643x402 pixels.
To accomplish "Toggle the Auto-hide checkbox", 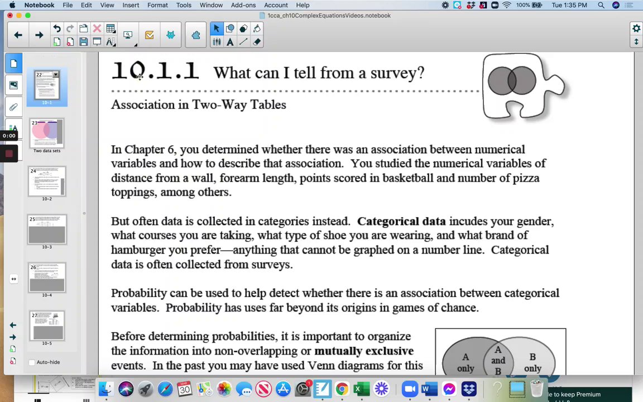I will click(x=32, y=362).
